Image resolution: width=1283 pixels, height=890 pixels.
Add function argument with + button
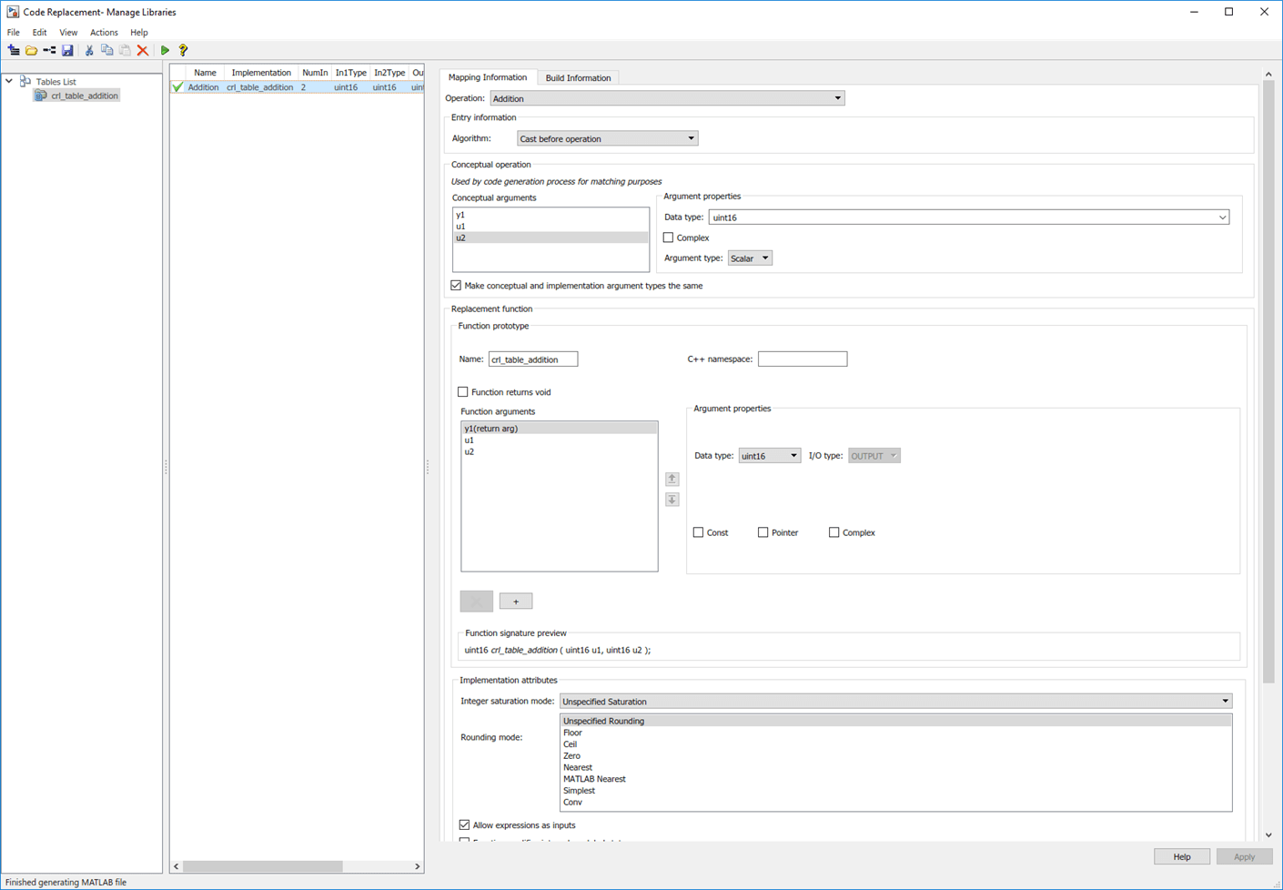[516, 602]
